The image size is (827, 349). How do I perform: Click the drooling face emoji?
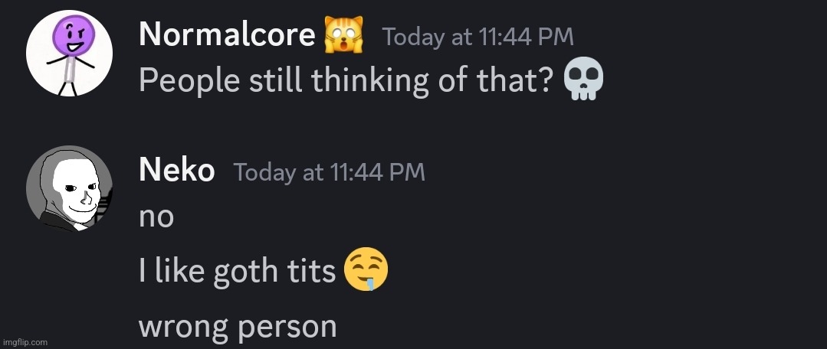[366, 269]
